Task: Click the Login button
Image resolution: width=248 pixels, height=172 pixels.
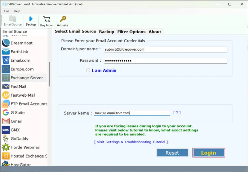Action: tap(209, 153)
